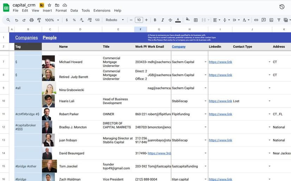Print the spreadsheet
Screen dimensions: 291x181
(32, 20)
